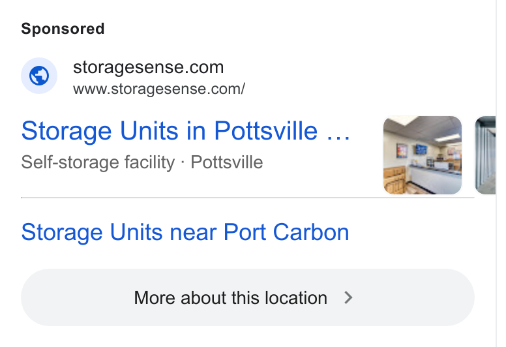Click the light blue circle behind the globe
This screenshot has width=506, height=347.
click(39, 76)
